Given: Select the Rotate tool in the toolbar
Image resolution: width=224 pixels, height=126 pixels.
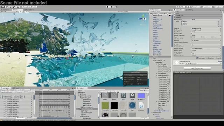Looking at the screenshot, I should point(10,7).
